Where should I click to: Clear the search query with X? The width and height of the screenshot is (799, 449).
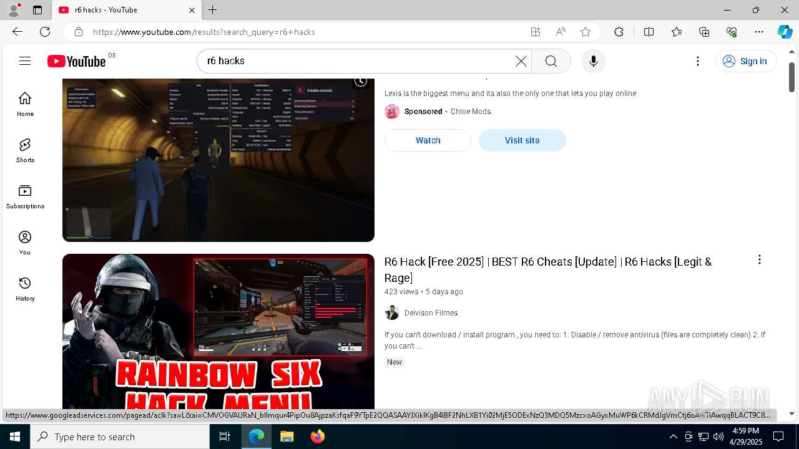pyautogui.click(x=521, y=61)
